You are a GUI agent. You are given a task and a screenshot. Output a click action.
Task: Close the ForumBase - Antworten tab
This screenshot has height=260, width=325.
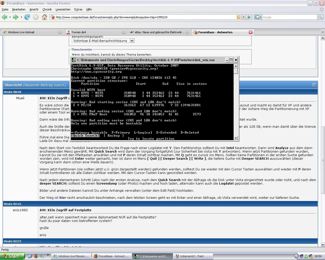pos(251,32)
